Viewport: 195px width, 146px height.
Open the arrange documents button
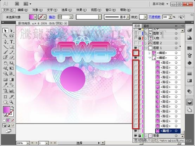coord(27,4)
